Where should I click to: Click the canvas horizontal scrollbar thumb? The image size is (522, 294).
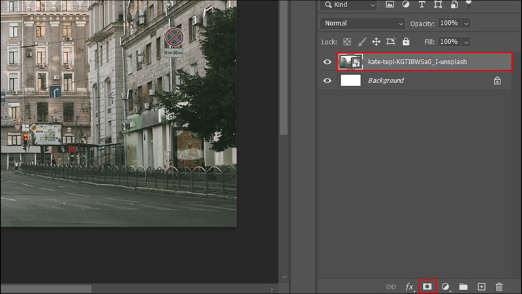point(46,289)
